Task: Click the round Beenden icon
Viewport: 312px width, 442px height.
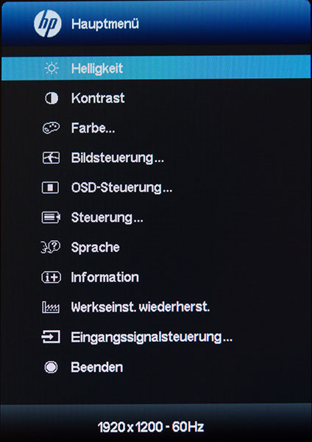Action: coord(52,368)
